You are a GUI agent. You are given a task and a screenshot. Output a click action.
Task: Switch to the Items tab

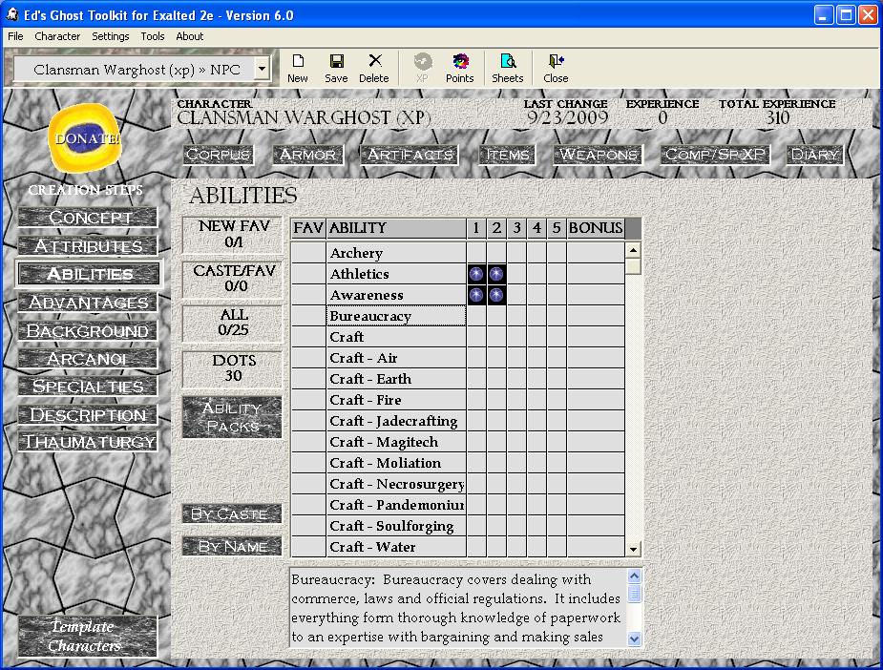(508, 155)
